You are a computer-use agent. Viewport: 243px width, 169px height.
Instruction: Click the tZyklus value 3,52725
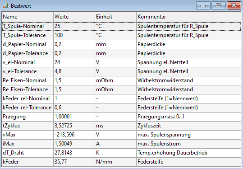click(x=63, y=126)
